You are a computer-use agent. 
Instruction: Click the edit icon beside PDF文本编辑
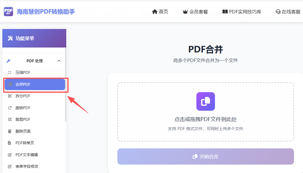(x=10, y=155)
